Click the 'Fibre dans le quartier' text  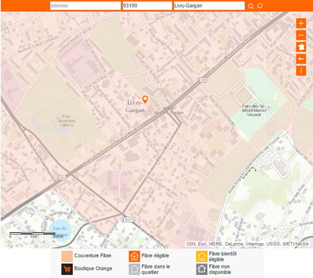pyautogui.click(x=156, y=269)
